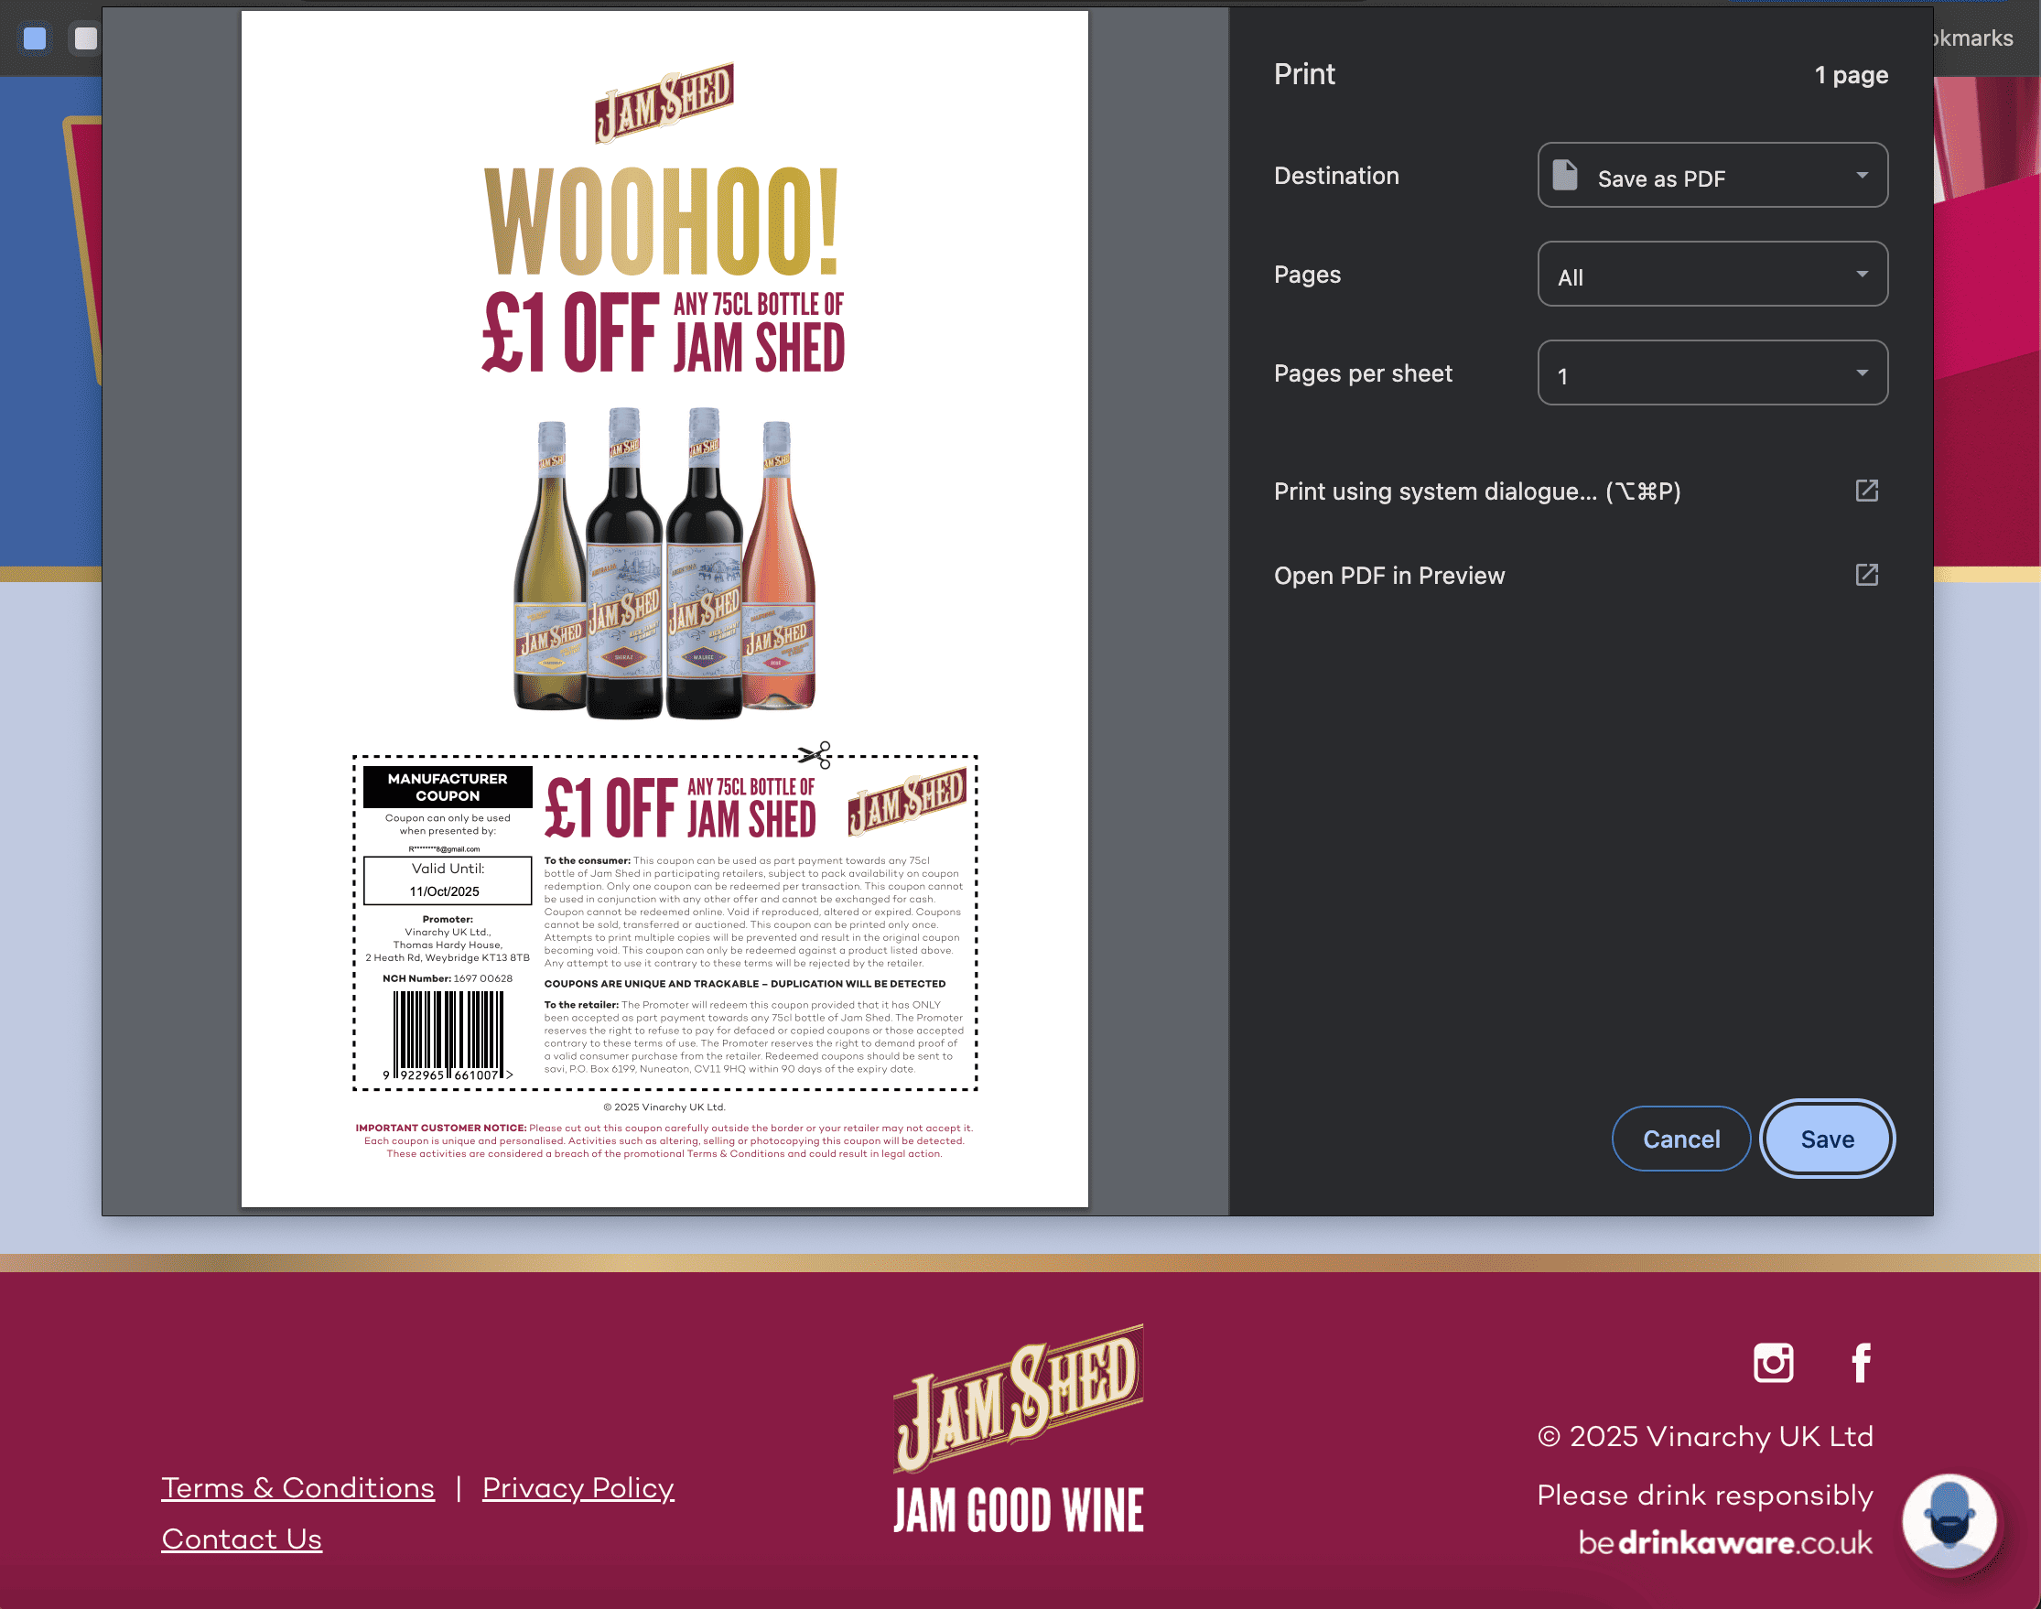Click the '1 page' count text
Image resolution: width=2041 pixels, height=1609 pixels.
1852,75
